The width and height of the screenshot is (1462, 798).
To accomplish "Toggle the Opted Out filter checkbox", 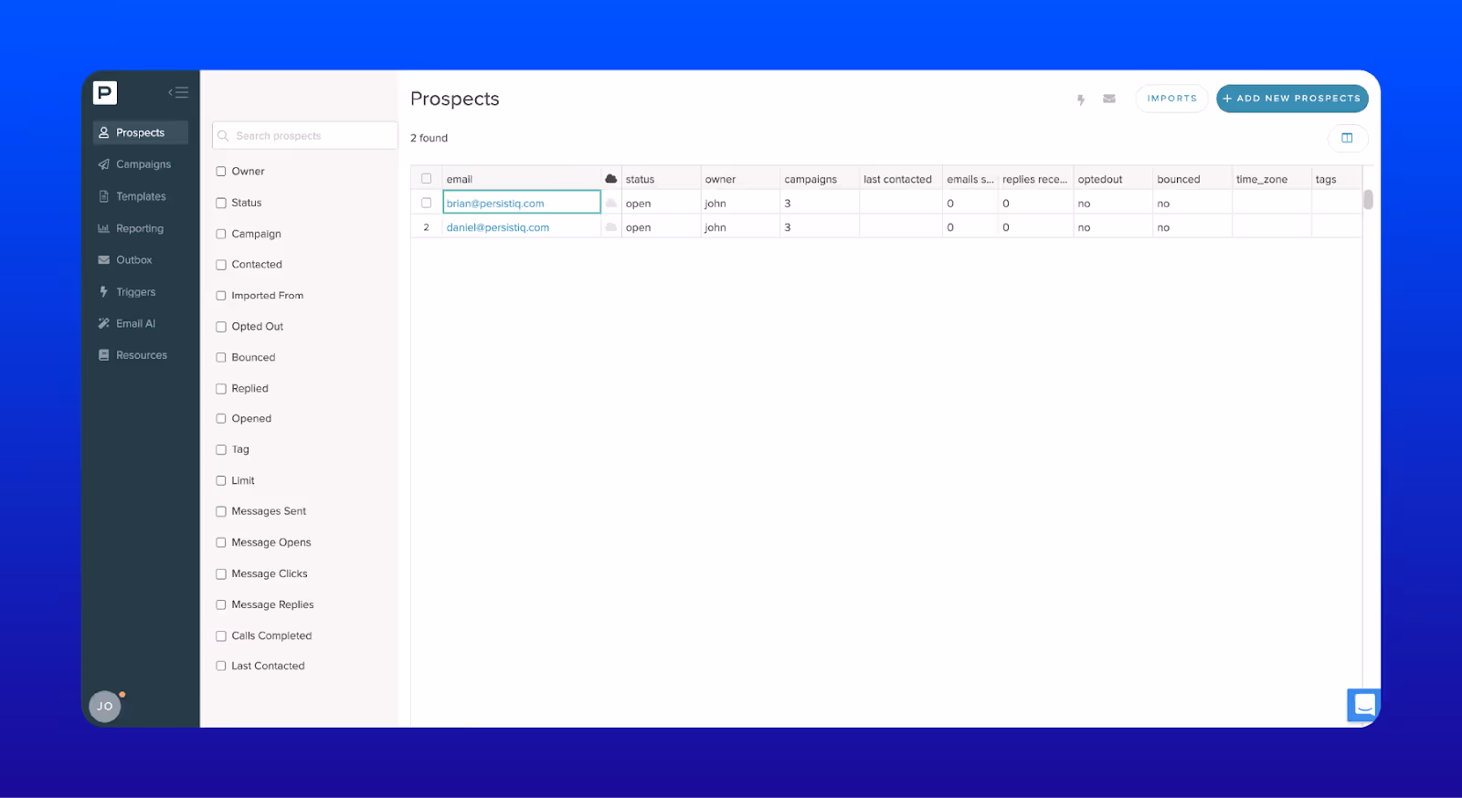I will tap(221, 327).
